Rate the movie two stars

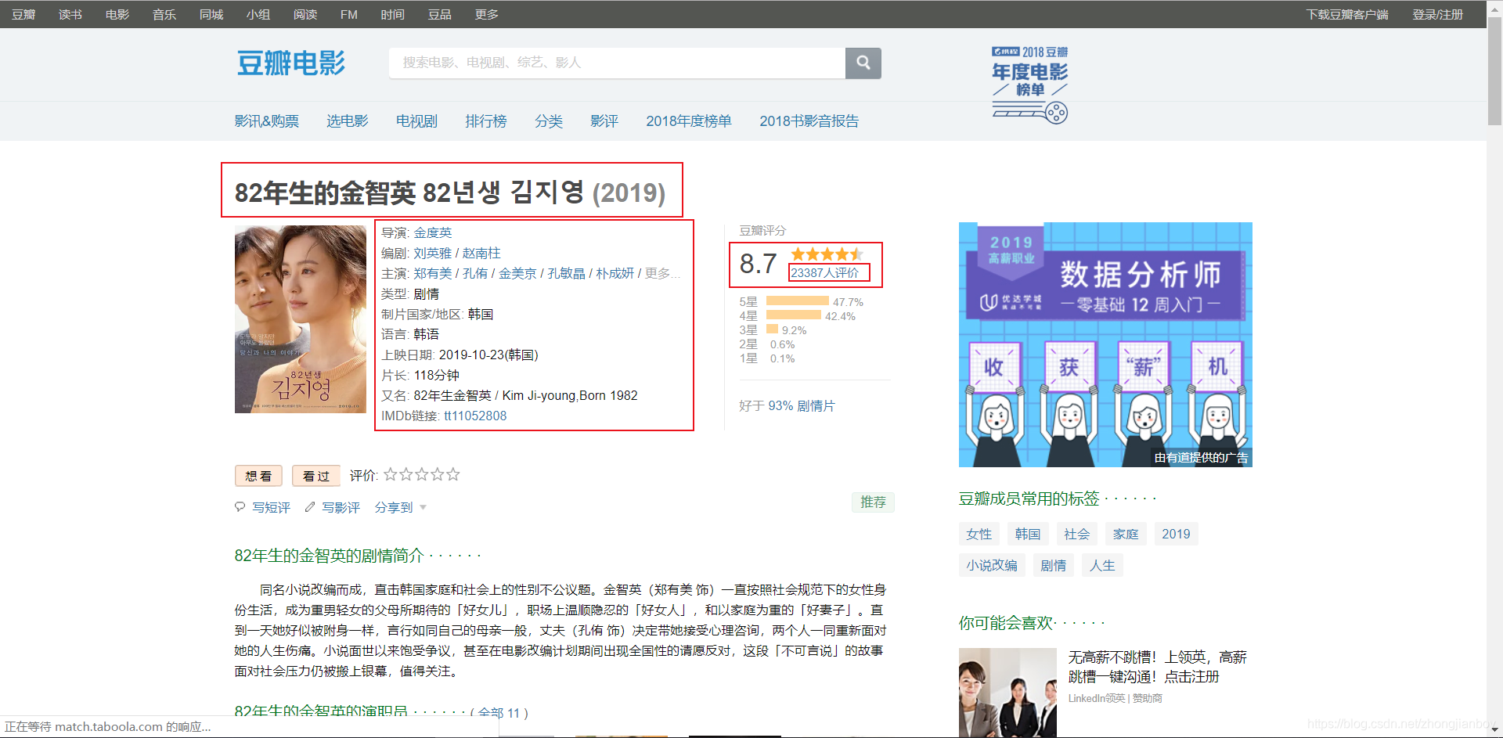coord(405,474)
